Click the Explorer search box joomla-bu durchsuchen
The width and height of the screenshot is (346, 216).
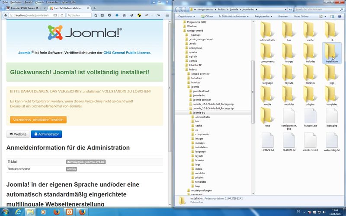(318, 10)
